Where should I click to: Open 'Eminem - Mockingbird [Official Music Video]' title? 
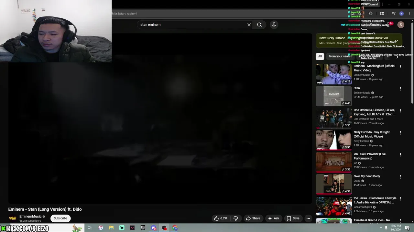(374, 68)
